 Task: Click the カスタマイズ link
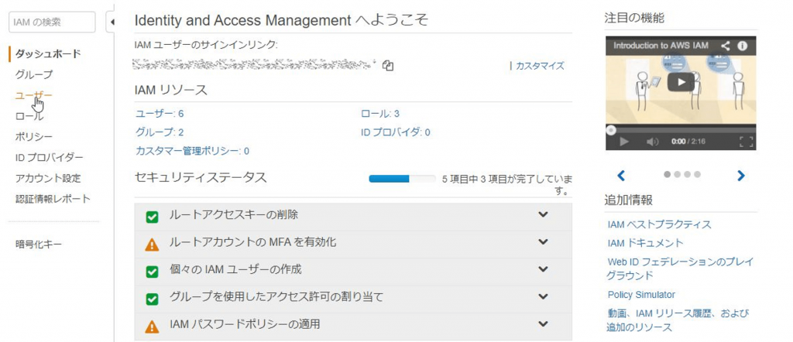(x=540, y=66)
